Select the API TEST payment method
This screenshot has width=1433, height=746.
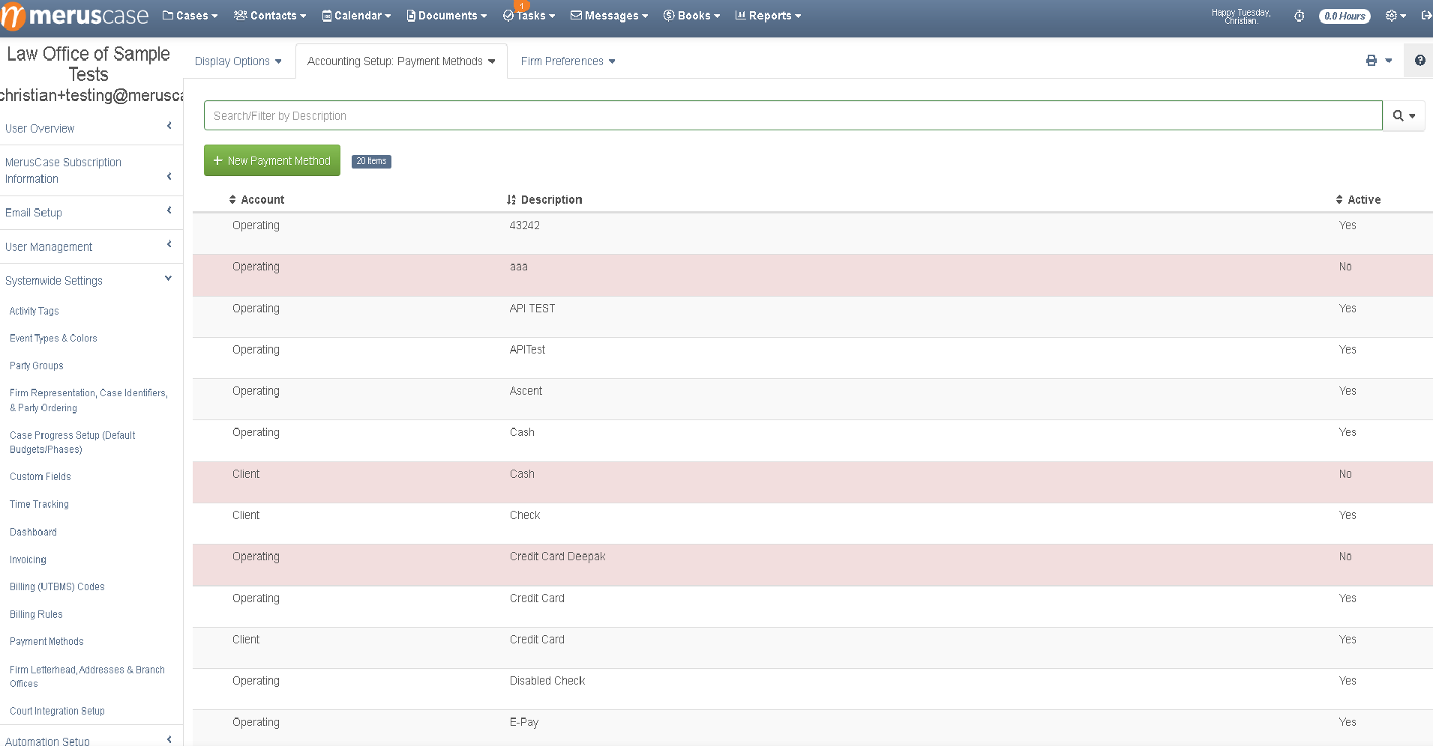tap(813, 317)
